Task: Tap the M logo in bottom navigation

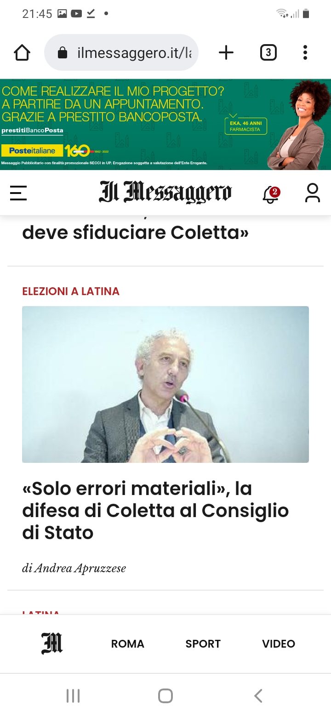Action: (52, 643)
